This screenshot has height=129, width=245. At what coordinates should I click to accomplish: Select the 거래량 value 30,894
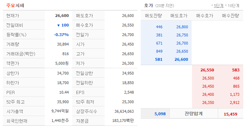(63, 44)
